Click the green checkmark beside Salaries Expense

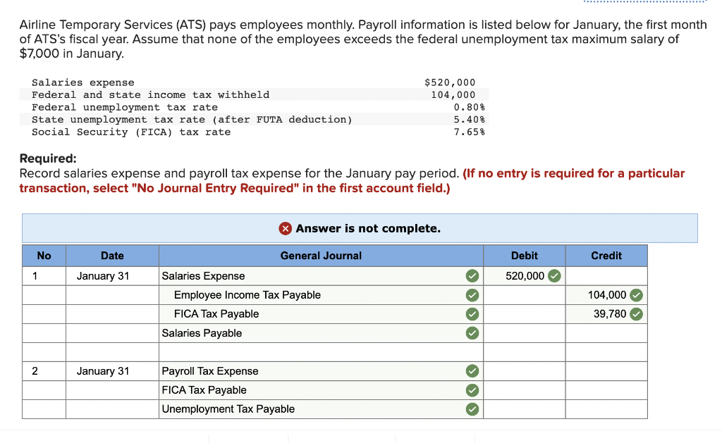pos(472,276)
